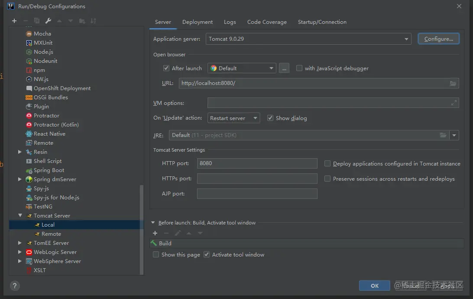This screenshot has width=473, height=299.
Task: Expand the WebLogic Server tree node
Action: [19, 252]
